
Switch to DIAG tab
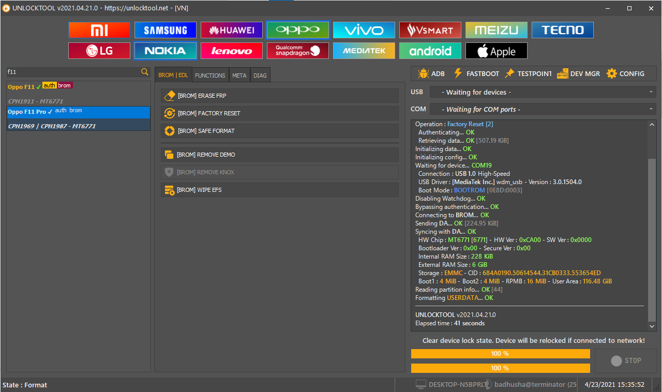click(x=260, y=75)
